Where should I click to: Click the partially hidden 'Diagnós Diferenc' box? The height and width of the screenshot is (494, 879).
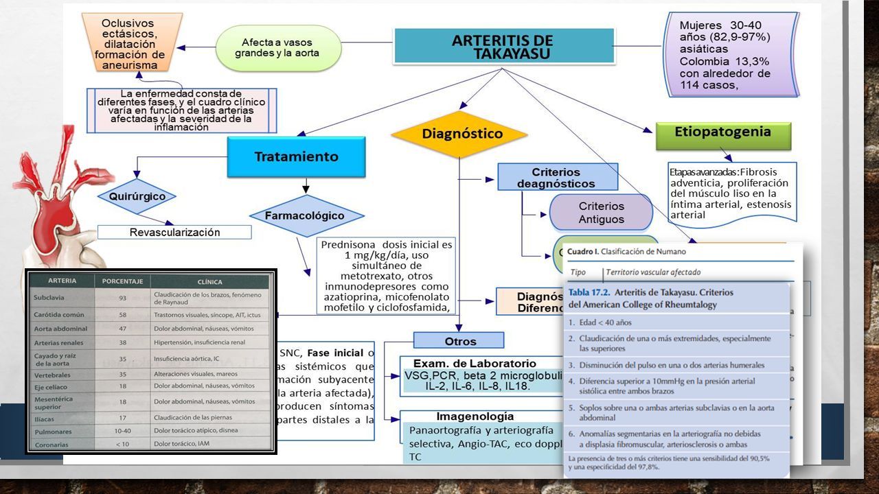point(529,301)
